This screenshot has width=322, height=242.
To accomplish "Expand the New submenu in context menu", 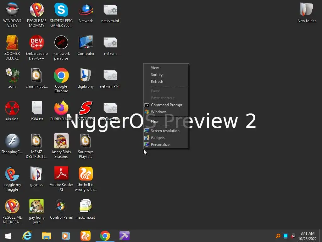I will pyautogui.click(x=166, y=121).
